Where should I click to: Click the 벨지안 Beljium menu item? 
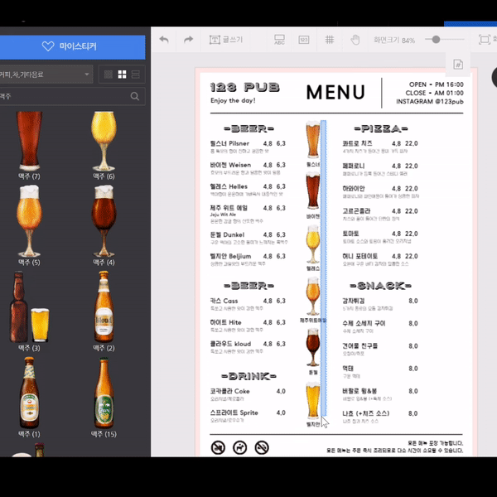click(231, 257)
